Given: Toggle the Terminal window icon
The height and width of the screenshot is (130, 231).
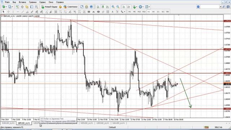Looking at the screenshot, I should [32, 7].
